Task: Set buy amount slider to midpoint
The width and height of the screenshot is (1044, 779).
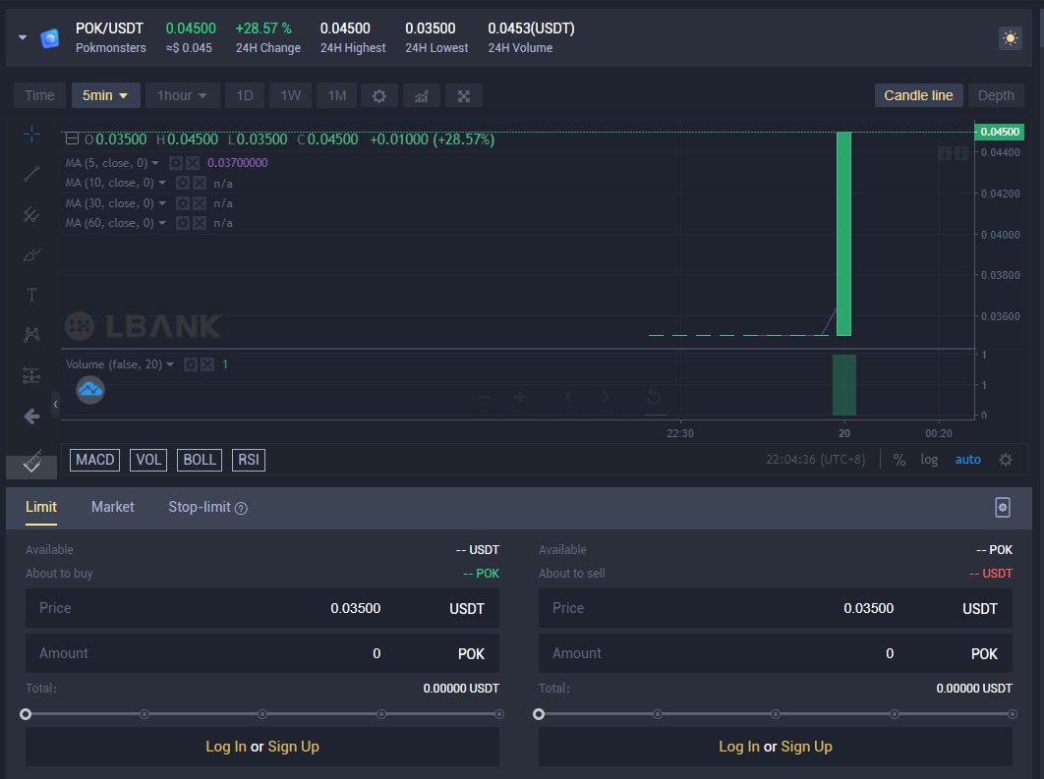Action: click(262, 714)
